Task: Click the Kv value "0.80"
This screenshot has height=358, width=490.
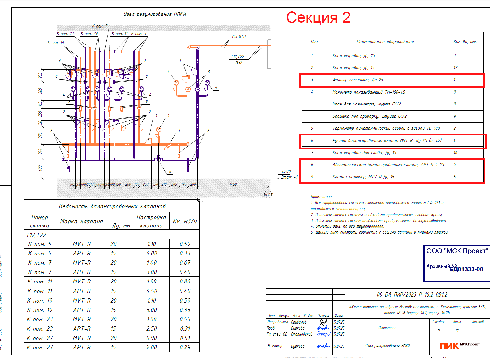Action: [x=185, y=282]
